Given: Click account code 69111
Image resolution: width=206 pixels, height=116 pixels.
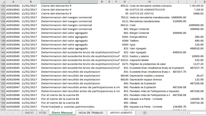Looking at the screenshot, I should (x=124, y=6).
